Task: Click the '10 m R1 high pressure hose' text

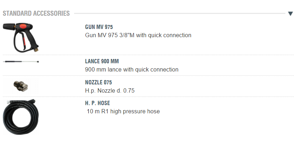Action: (x=123, y=111)
